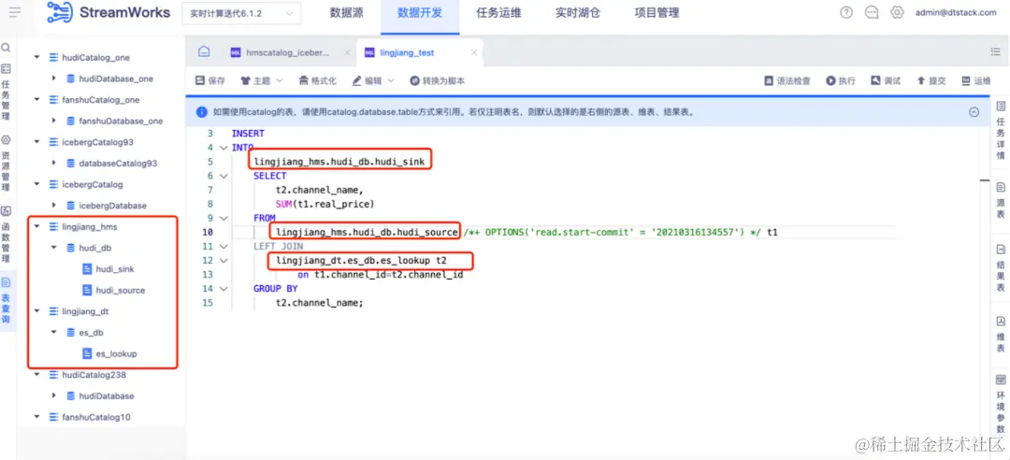The image size is (1010, 460).
Task: Open 资源管理 in left sidebar
Action: point(6,163)
